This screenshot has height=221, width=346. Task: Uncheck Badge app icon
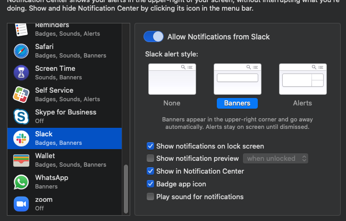click(x=150, y=184)
